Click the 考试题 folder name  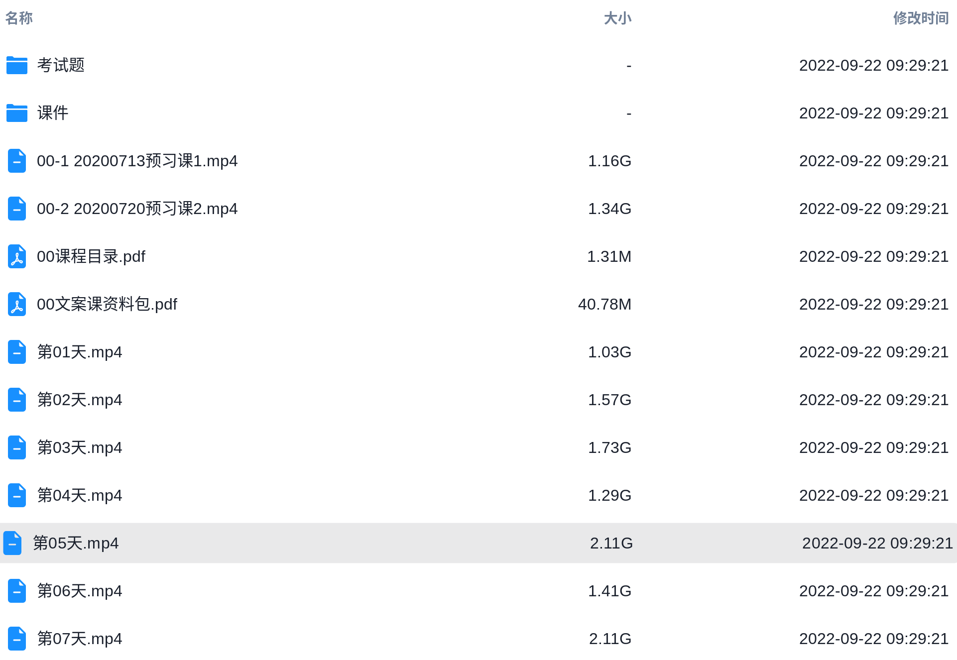point(61,65)
